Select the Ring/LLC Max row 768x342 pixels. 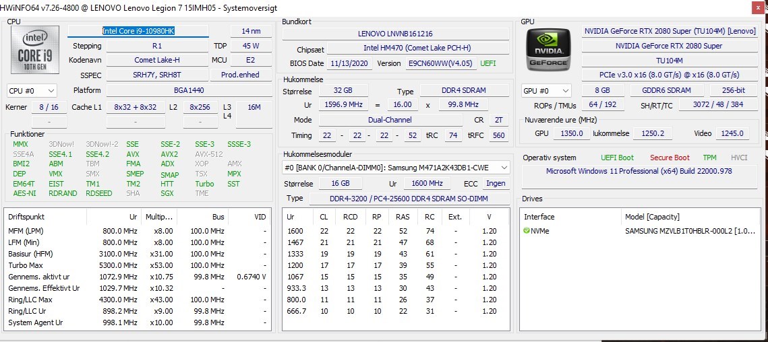point(137,300)
